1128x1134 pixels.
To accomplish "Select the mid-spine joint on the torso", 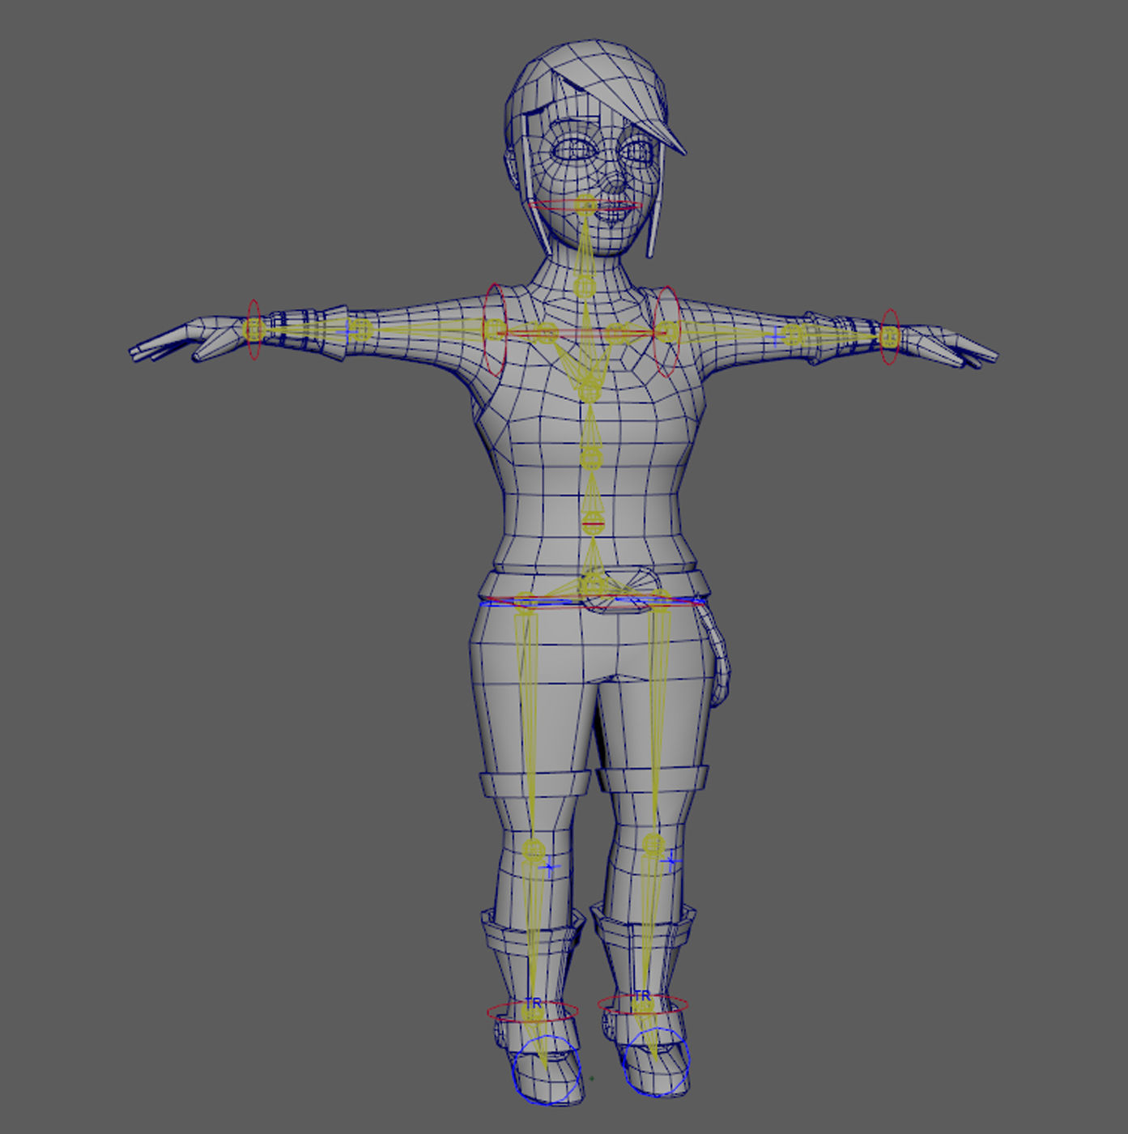I will (591, 458).
